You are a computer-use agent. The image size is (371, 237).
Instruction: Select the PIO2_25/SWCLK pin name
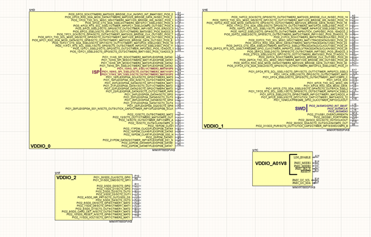click(x=338, y=109)
